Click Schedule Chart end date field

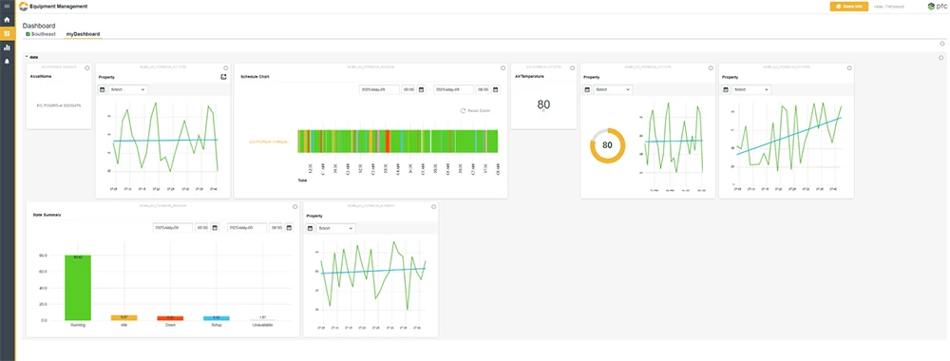(x=453, y=89)
